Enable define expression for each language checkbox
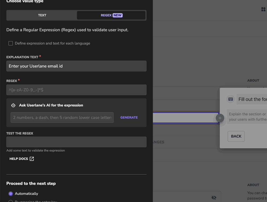 click(11, 43)
